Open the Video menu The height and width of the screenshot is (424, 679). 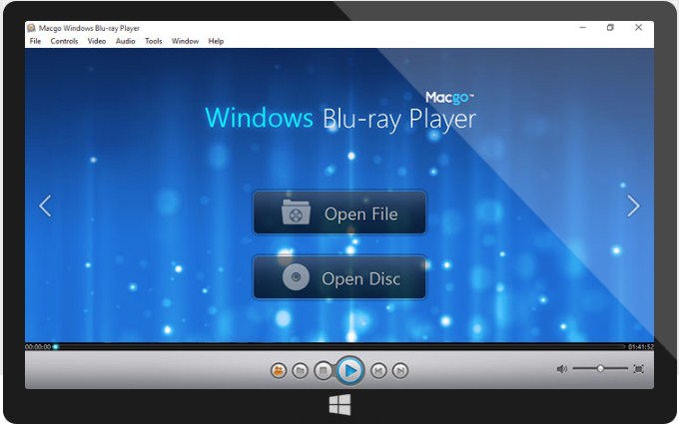(97, 42)
